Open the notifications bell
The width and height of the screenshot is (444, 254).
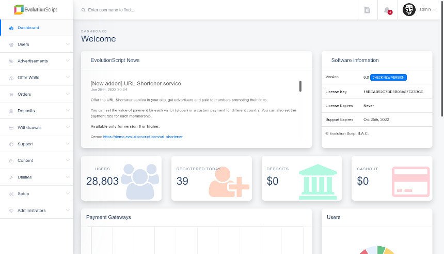(387, 10)
